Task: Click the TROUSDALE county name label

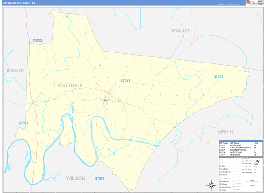Action: click(68, 85)
